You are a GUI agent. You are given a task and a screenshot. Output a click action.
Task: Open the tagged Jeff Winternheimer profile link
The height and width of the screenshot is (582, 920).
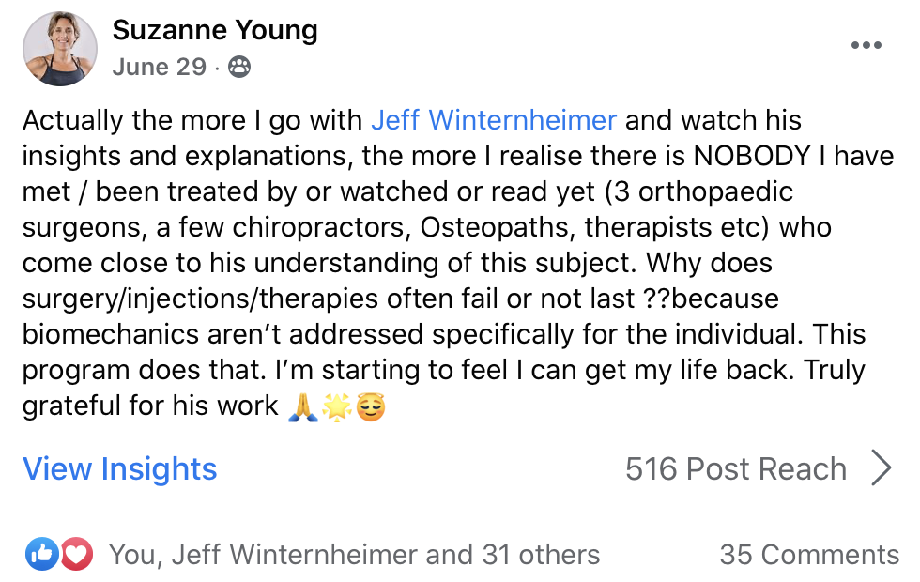[x=494, y=120]
